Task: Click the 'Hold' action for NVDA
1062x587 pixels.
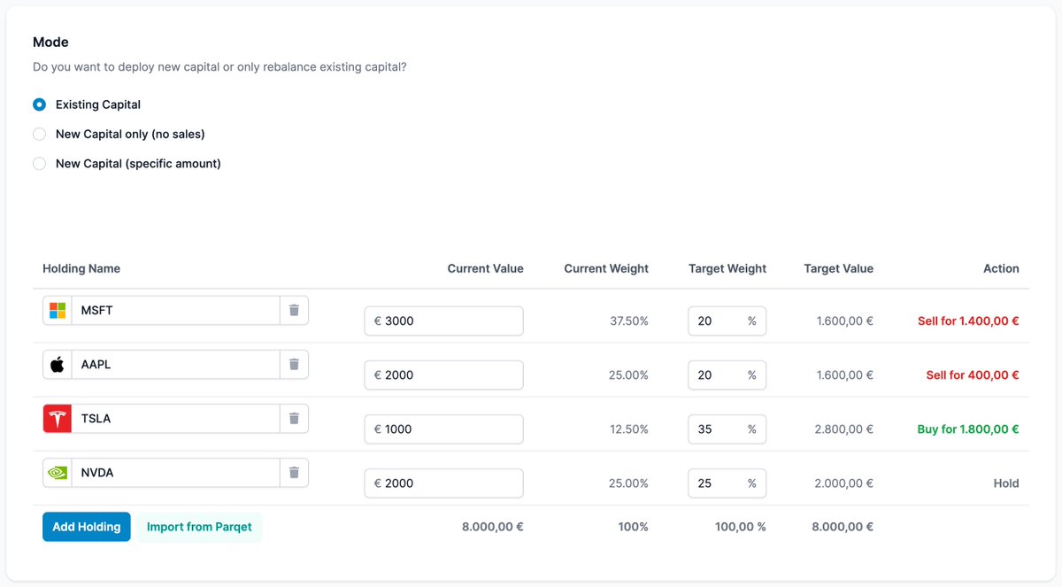Action: 1006,483
